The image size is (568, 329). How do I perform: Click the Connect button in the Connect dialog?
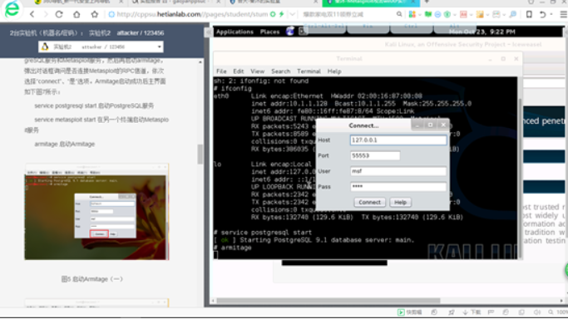click(369, 203)
